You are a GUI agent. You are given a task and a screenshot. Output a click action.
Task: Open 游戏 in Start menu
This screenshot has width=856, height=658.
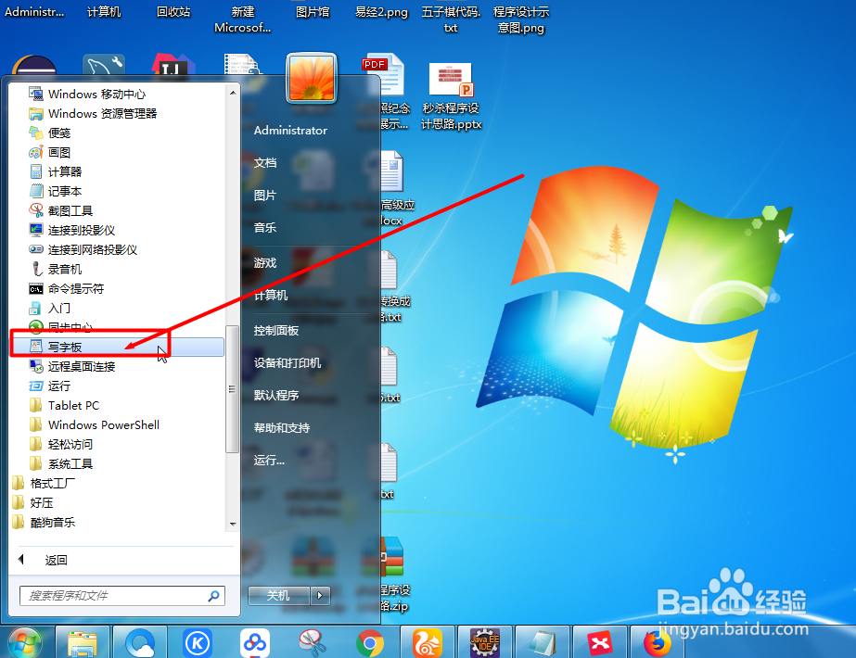265,263
